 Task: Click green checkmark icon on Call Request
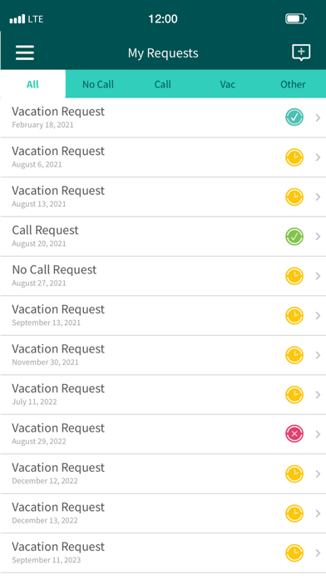(294, 237)
